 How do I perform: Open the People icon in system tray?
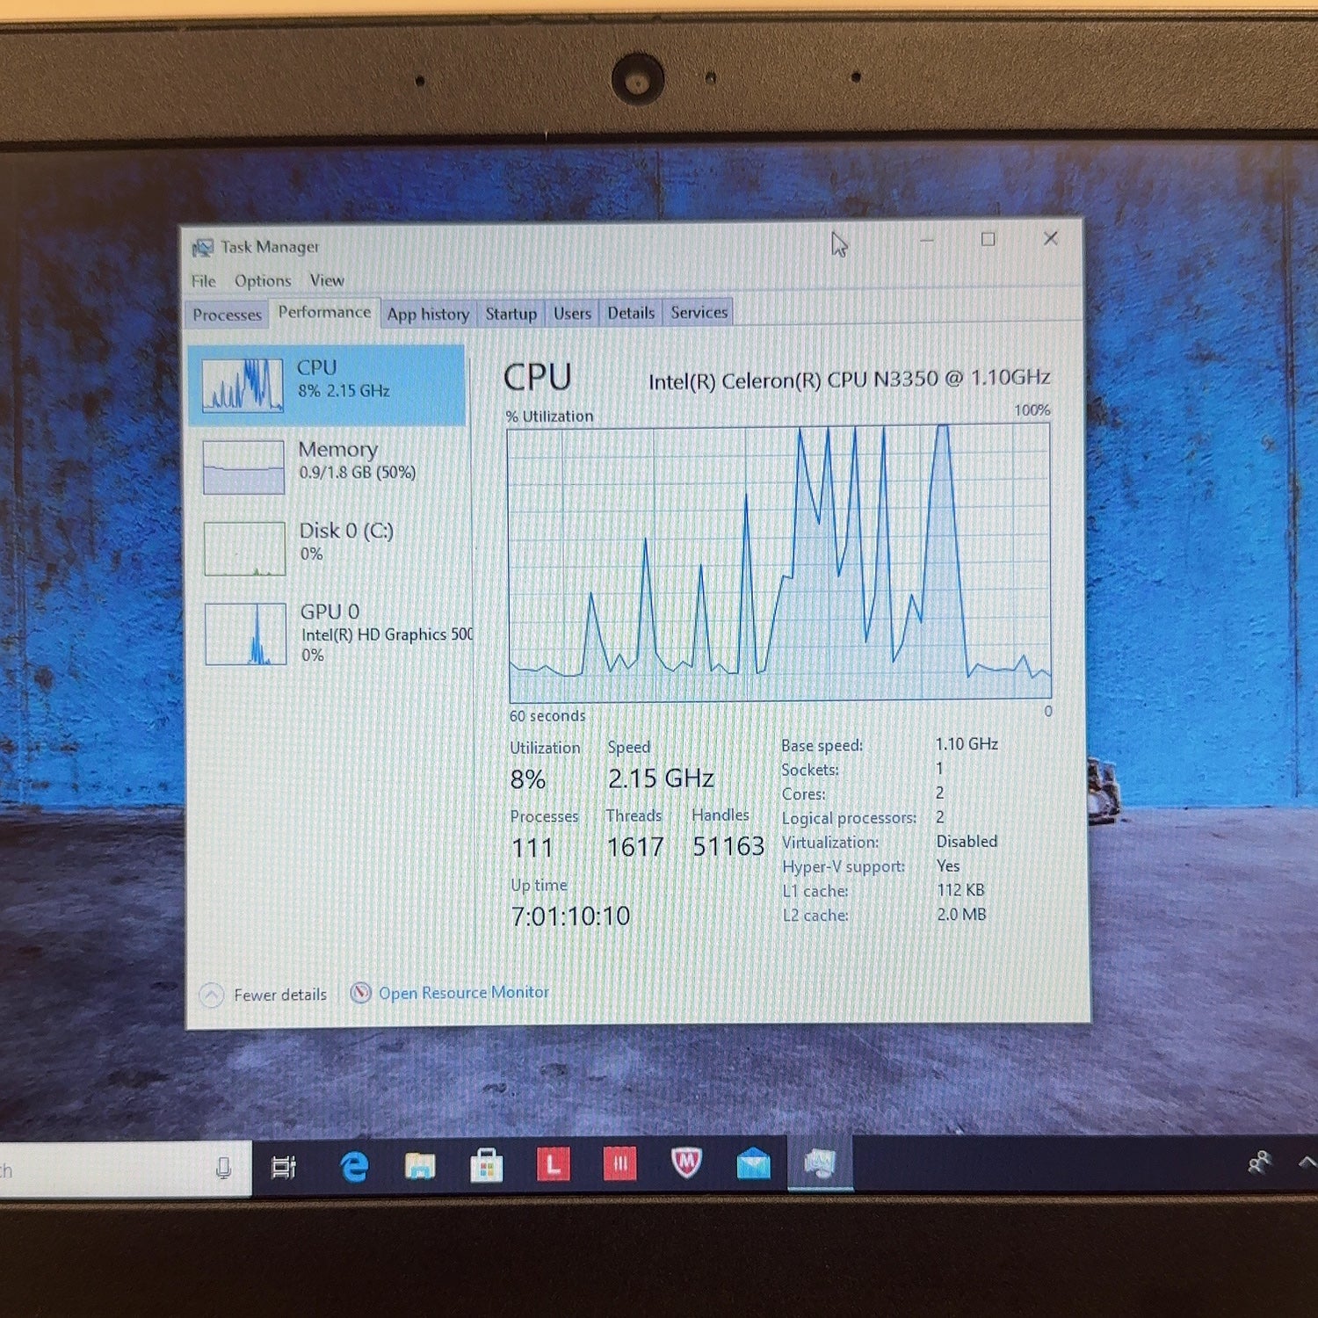click(x=1259, y=1163)
